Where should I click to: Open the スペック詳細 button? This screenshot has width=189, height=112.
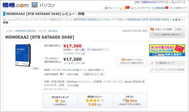coord(73,85)
